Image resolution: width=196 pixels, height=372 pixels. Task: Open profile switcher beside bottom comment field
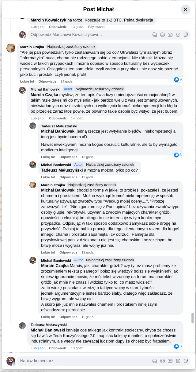(x=14, y=364)
